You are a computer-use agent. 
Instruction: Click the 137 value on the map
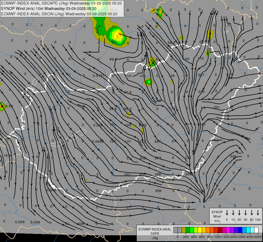pyautogui.click(x=128, y=142)
